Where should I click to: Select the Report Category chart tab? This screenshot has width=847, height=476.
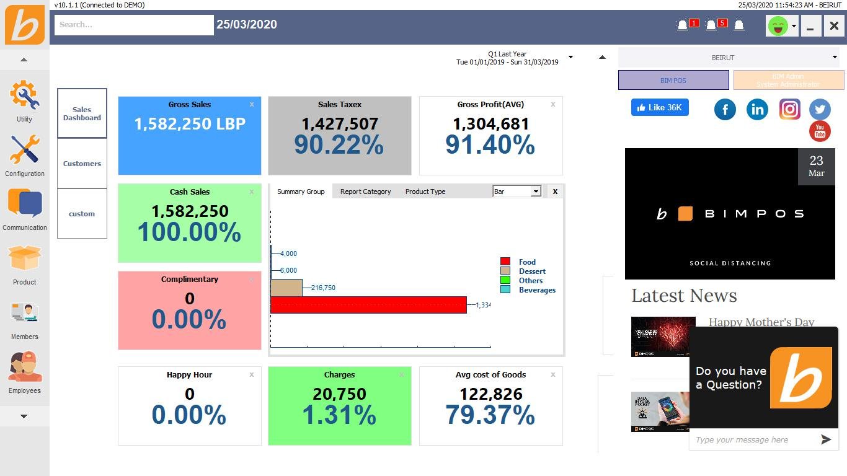[365, 192]
